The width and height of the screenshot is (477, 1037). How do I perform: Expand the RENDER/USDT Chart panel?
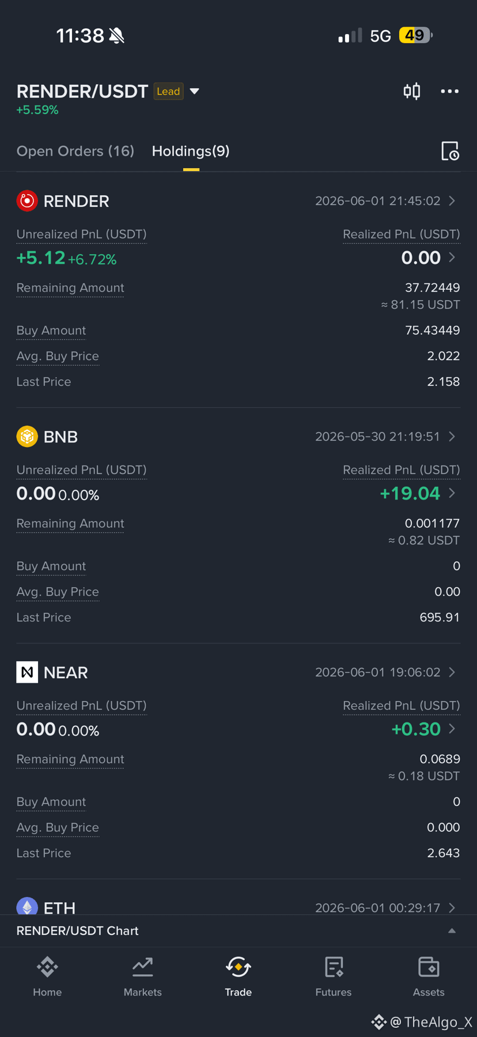[x=452, y=930]
